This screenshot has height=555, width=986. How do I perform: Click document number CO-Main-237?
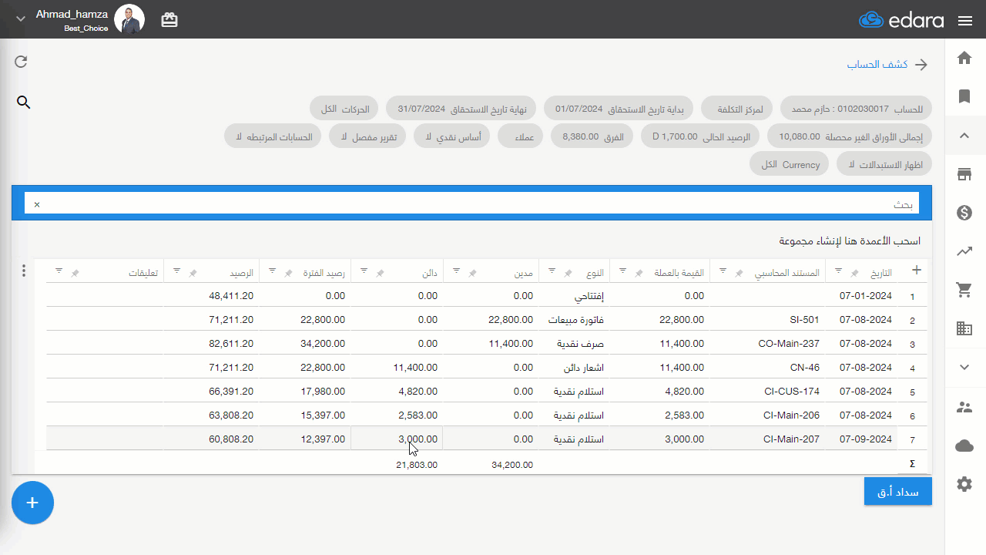[x=789, y=343]
